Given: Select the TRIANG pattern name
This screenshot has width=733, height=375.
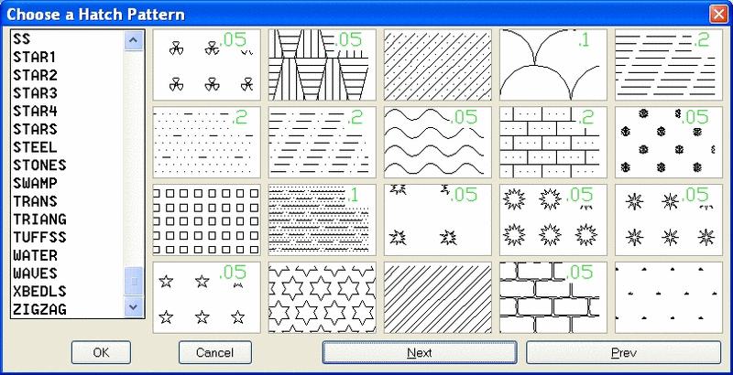Looking at the screenshot, I should click(x=39, y=220).
